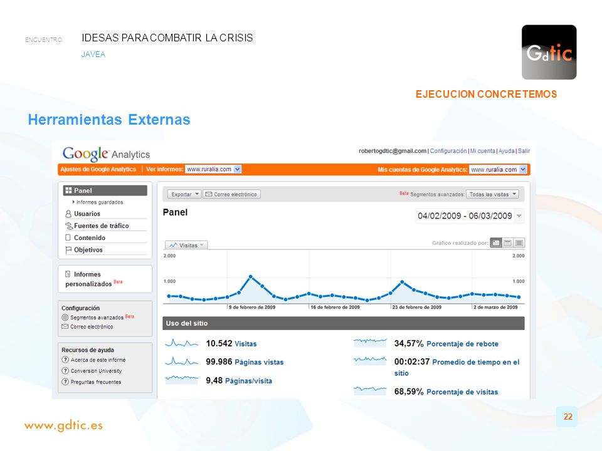602x451 pixels.
Task: Click the graph peak near 23 de febrero
Action: [402, 282]
